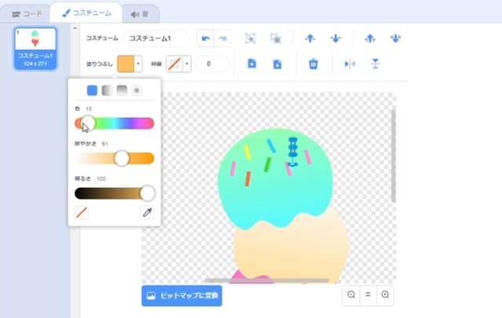This screenshot has height=318, width=502.
Task: Choose the vertical gradient fill mode
Action: point(122,90)
